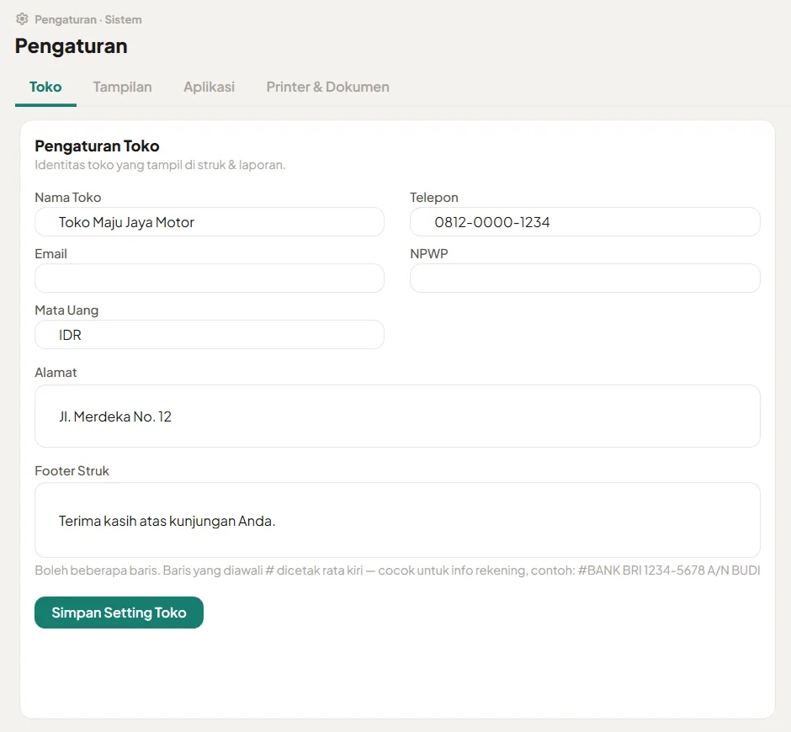Viewport: 791px width, 732px height.
Task: Go to the Aplikasi tab
Action: click(x=209, y=87)
